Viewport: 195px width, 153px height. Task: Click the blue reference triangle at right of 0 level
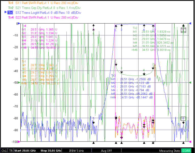[190, 23]
